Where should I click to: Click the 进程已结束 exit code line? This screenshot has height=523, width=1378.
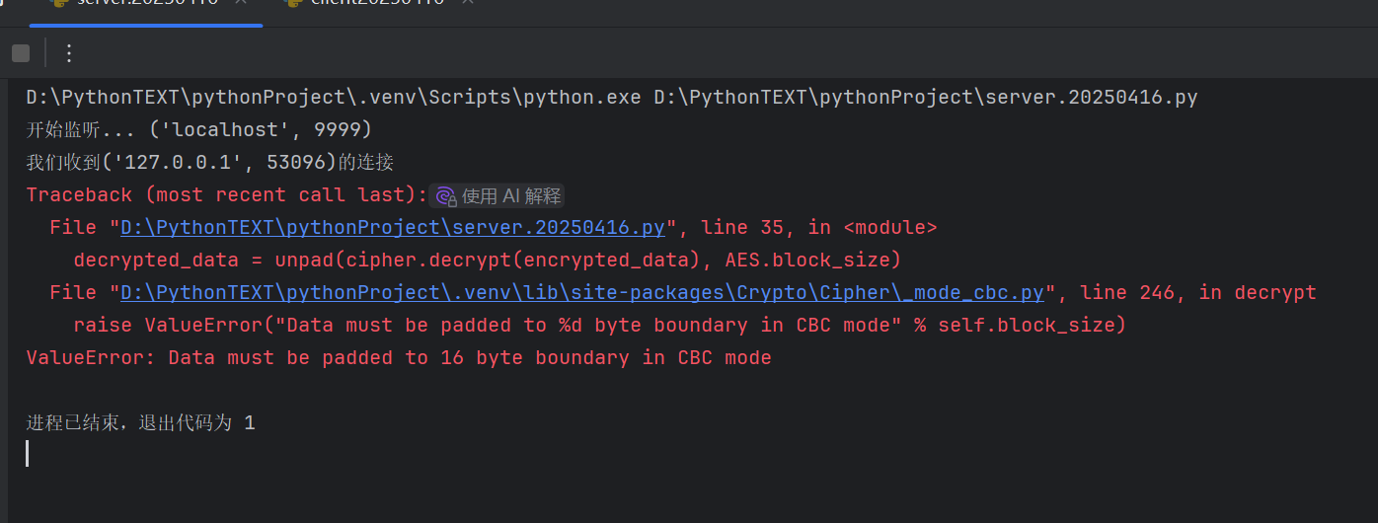(x=140, y=423)
